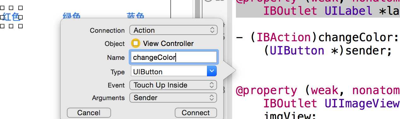
Task: Open the Event popup showing Touch Up Inside
Action: tap(173, 85)
